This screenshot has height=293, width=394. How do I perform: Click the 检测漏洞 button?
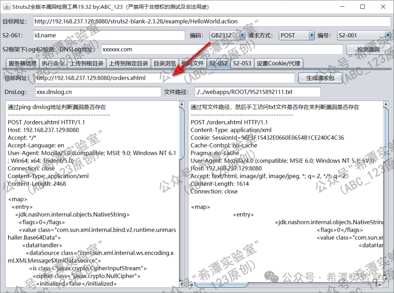tap(368, 50)
